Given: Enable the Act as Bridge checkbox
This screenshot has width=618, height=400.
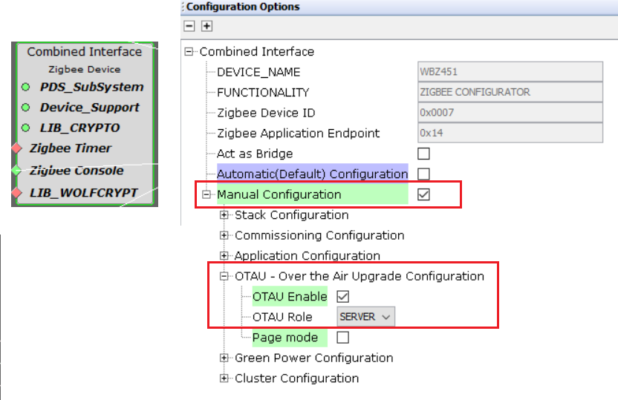Looking at the screenshot, I should [x=424, y=154].
